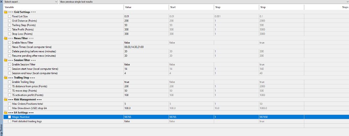The width and height of the screenshot is (349, 136).
Task: Check the Enable Session Filter box
Action: pos(9,65)
